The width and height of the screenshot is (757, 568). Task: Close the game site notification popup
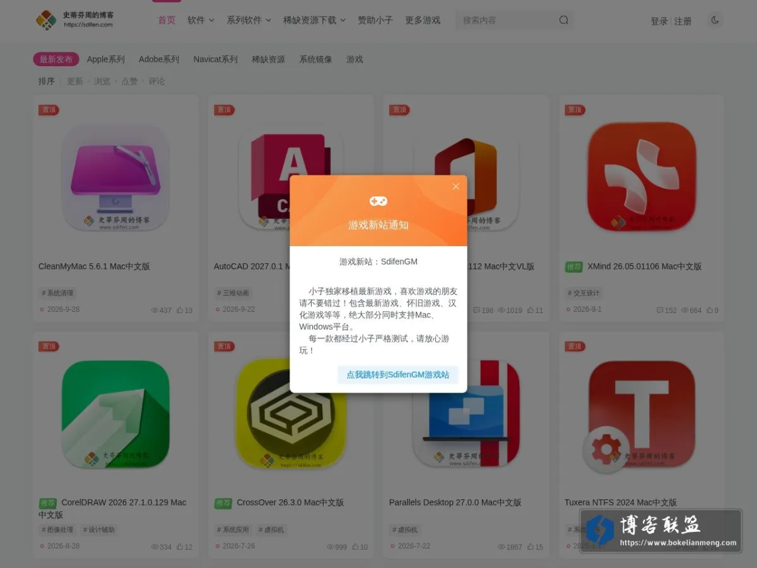coord(455,187)
